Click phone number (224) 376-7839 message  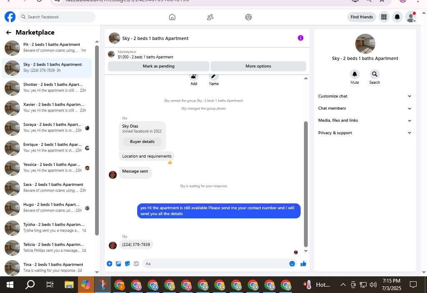(x=136, y=245)
